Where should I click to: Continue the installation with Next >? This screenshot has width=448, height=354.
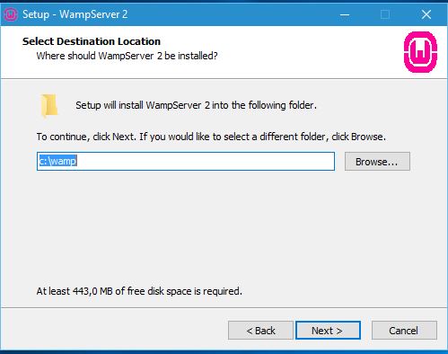point(328,331)
